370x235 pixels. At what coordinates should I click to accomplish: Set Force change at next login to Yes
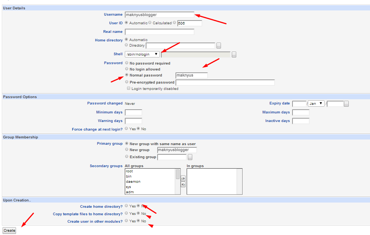click(x=126, y=128)
